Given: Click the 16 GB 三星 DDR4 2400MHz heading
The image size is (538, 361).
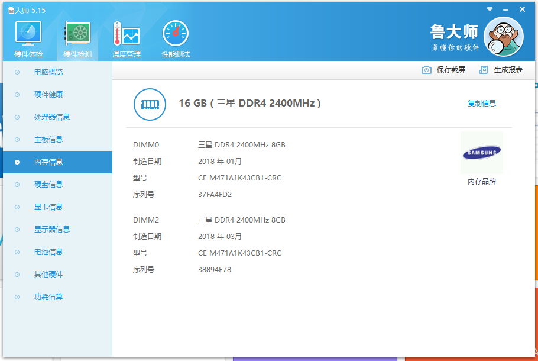Looking at the screenshot, I should [x=249, y=103].
